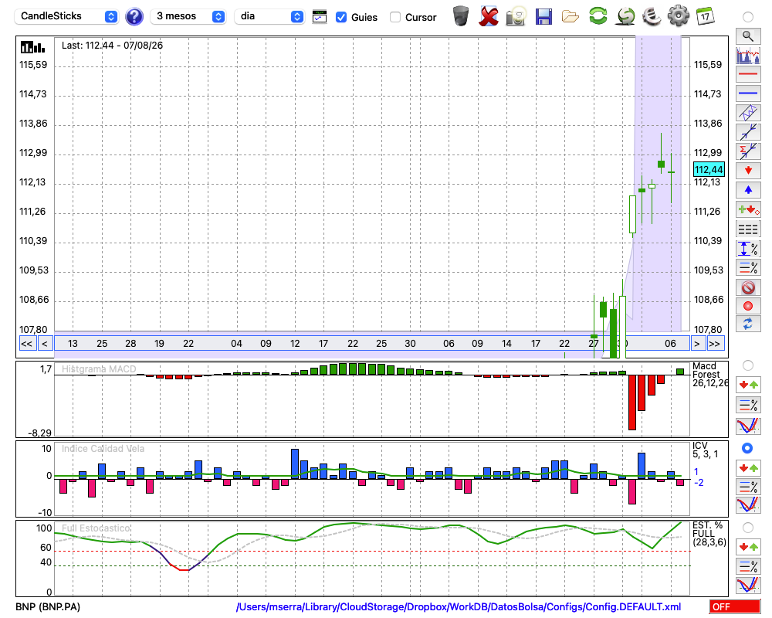
Task: Click percent lines button beside ICV panel
Action: (748, 487)
